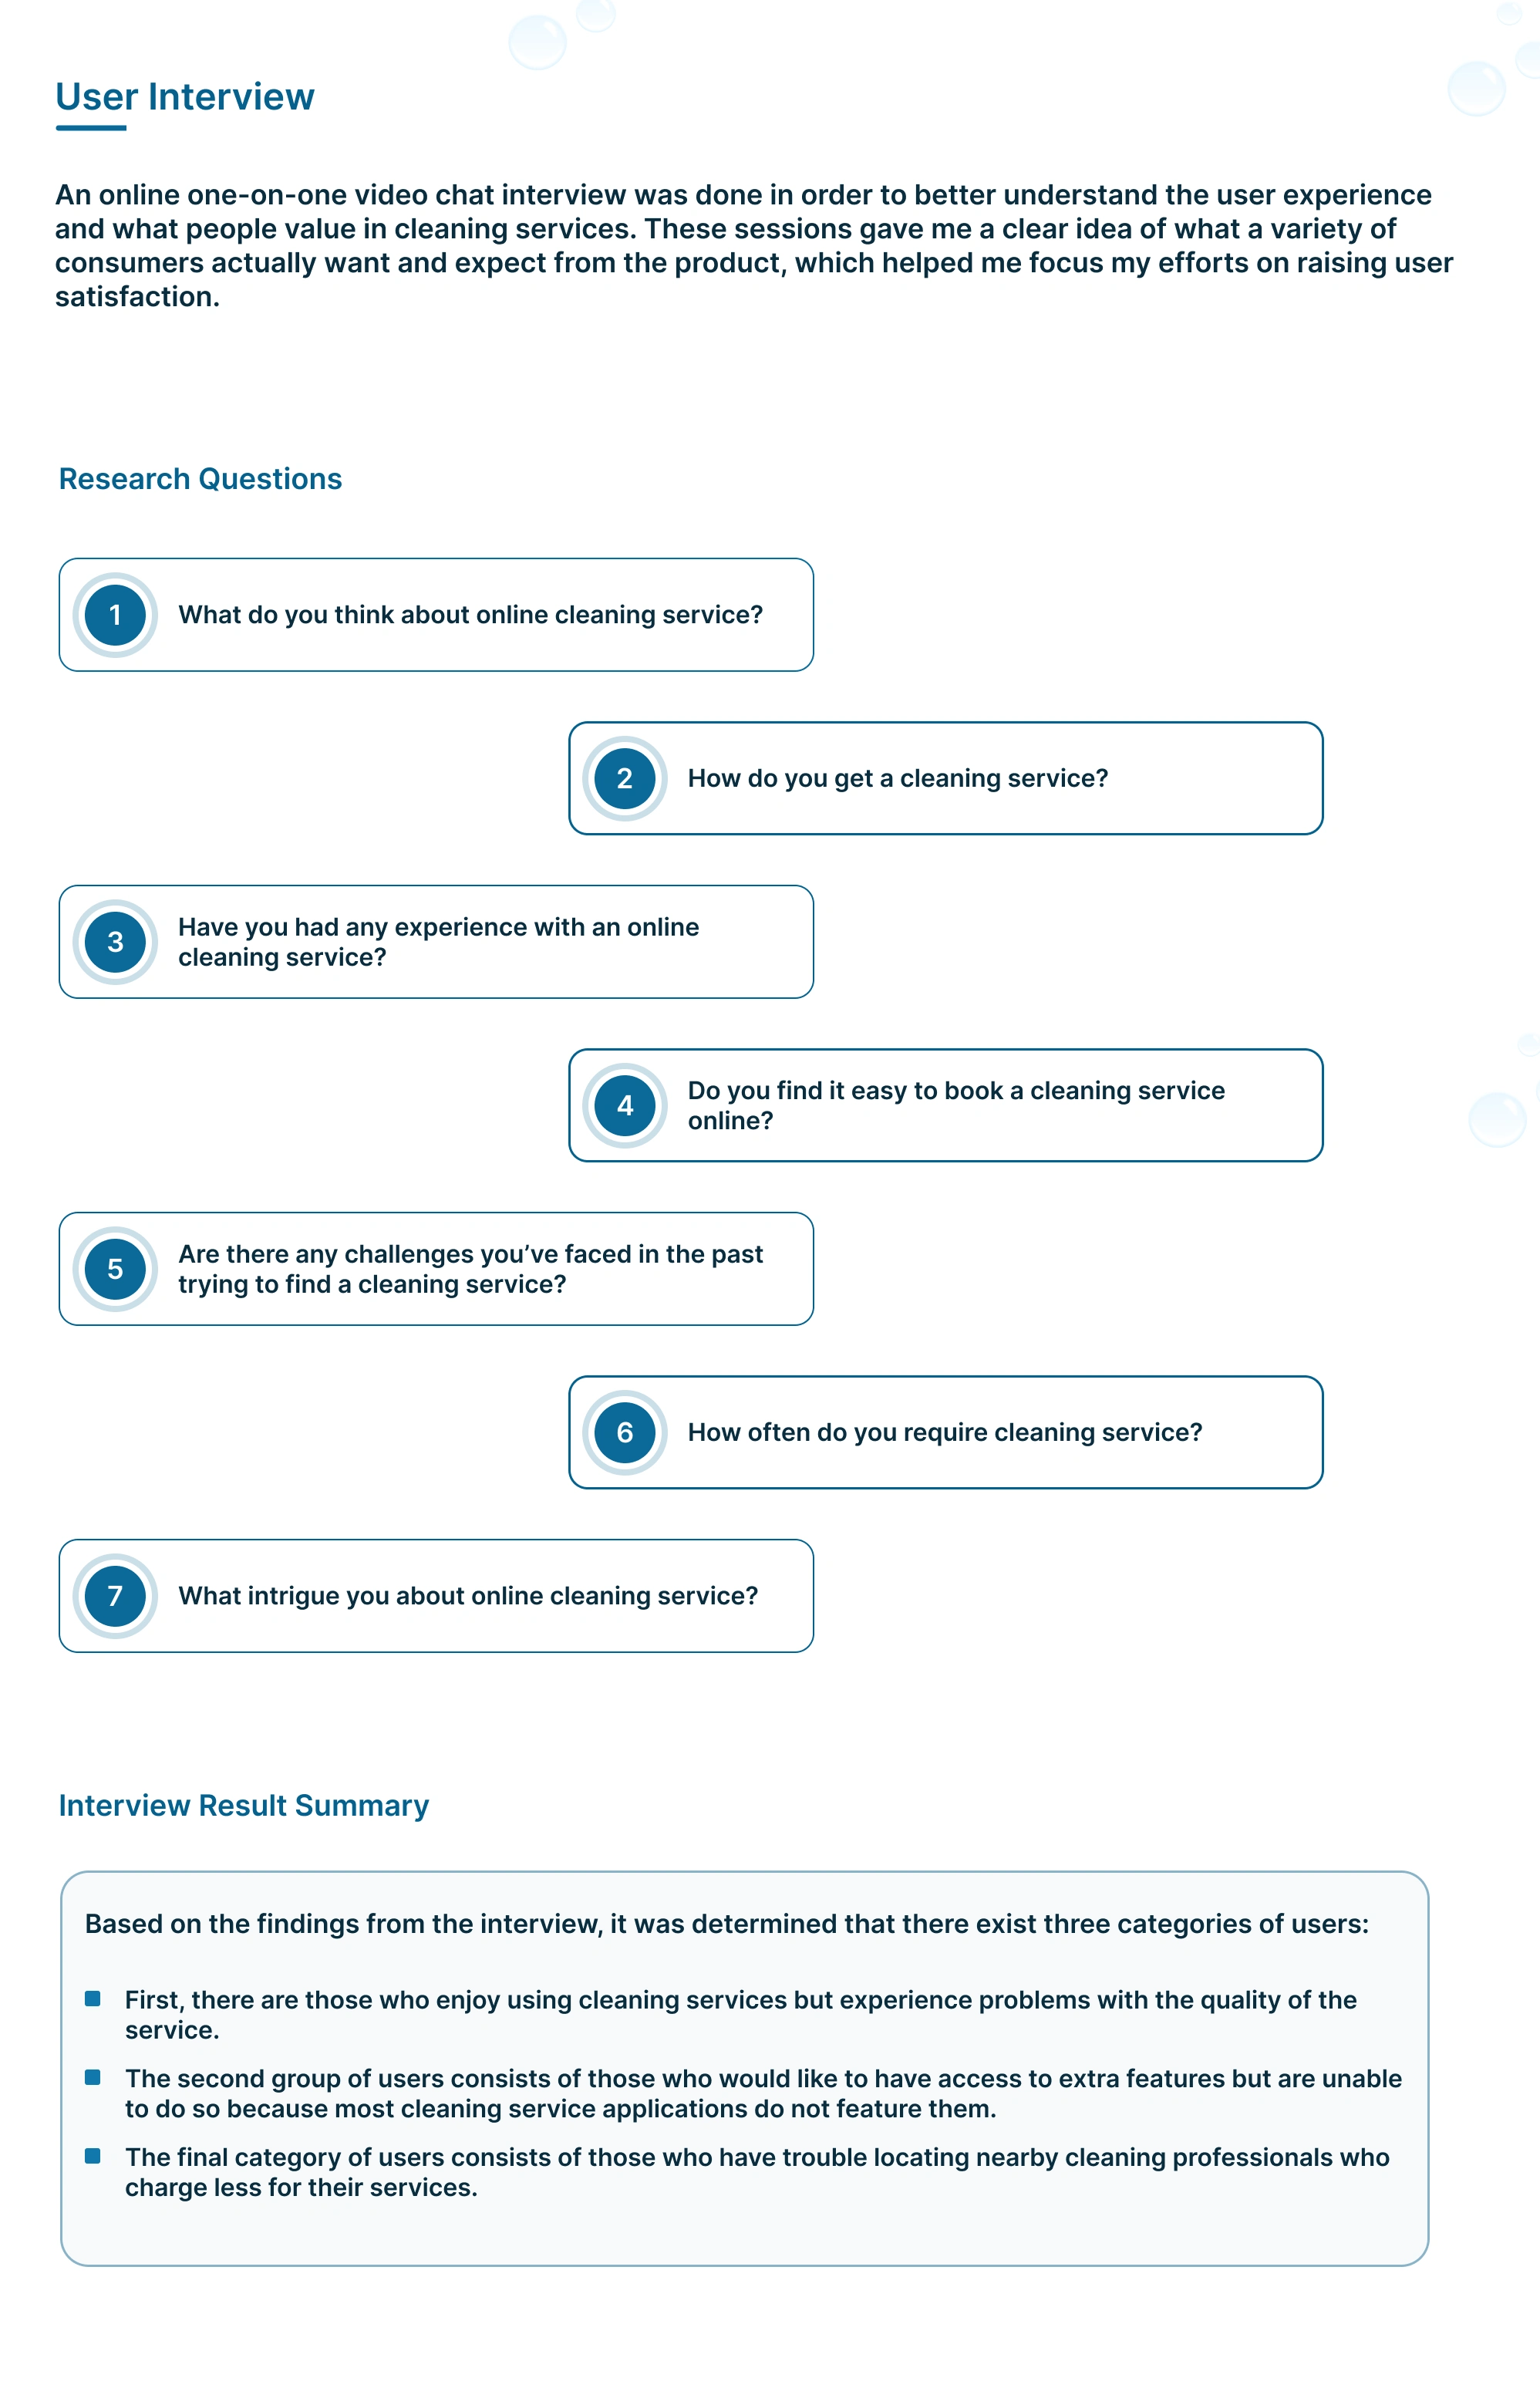Select the number 7 circle badge
This screenshot has width=1540, height=2395.
[x=115, y=1596]
